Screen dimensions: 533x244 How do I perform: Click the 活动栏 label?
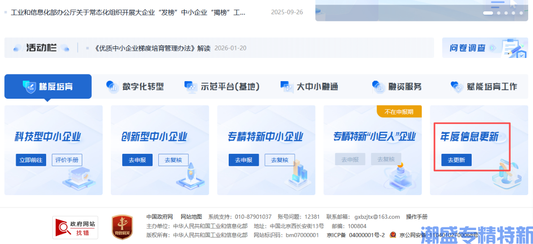41,48
